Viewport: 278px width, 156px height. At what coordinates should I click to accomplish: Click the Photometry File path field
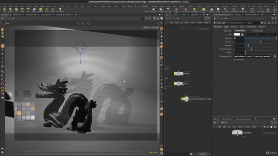tap(252, 56)
